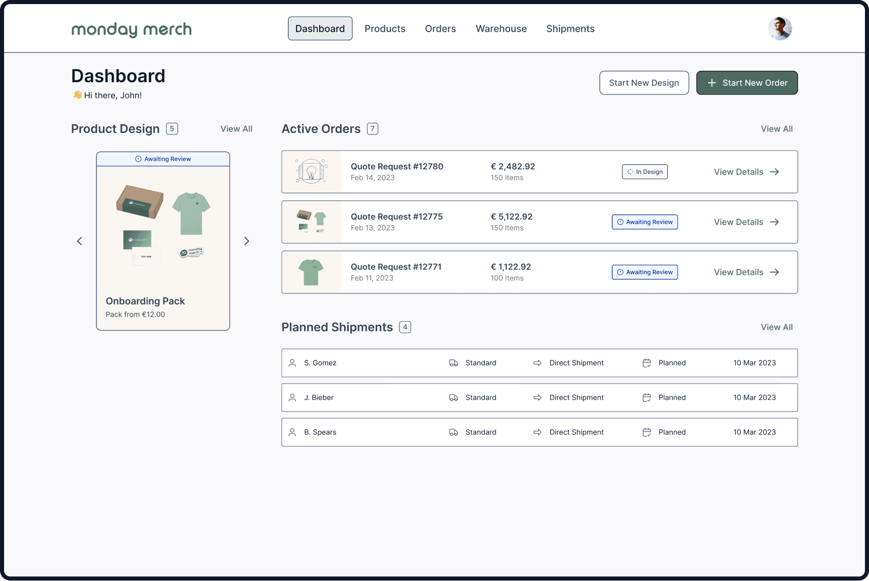The image size is (869, 581).
Task: Click Planned status text in B. Spears row
Action: coord(672,432)
